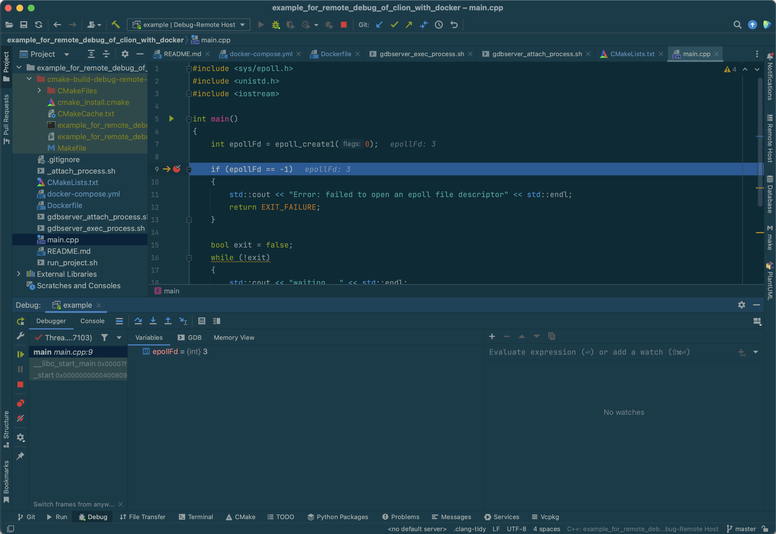Toggle Mute Breakpoints in debug sidebar
Image resolution: width=776 pixels, height=534 pixels.
pos(20,419)
